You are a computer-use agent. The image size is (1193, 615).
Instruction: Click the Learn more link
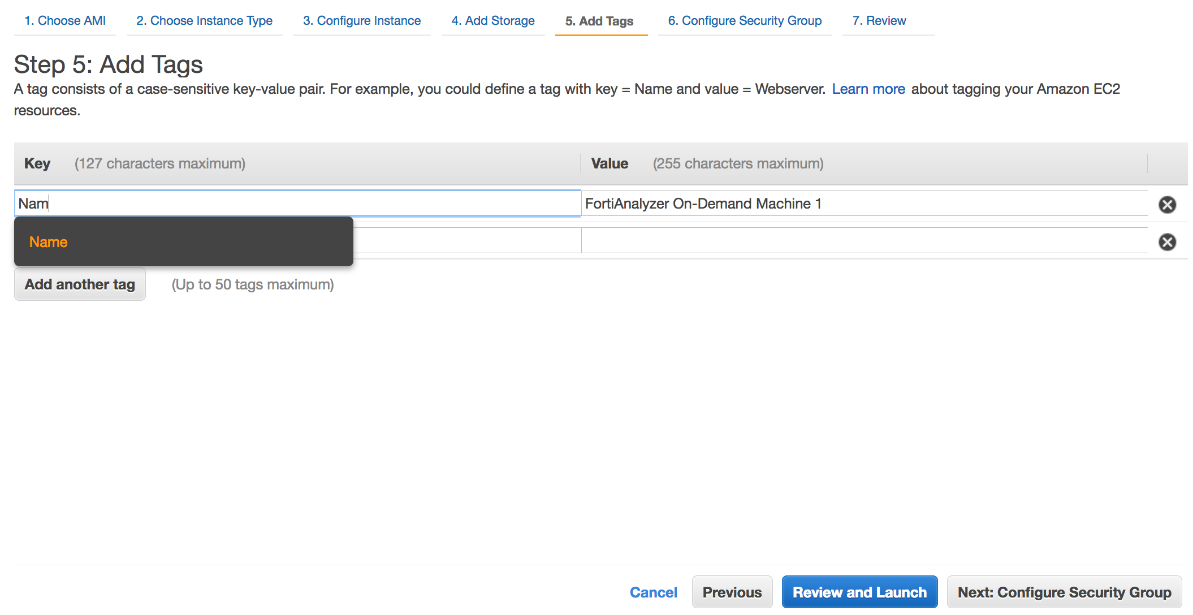pyautogui.click(x=868, y=89)
